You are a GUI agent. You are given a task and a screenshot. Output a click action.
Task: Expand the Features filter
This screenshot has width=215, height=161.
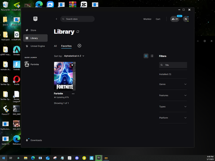click(173, 95)
